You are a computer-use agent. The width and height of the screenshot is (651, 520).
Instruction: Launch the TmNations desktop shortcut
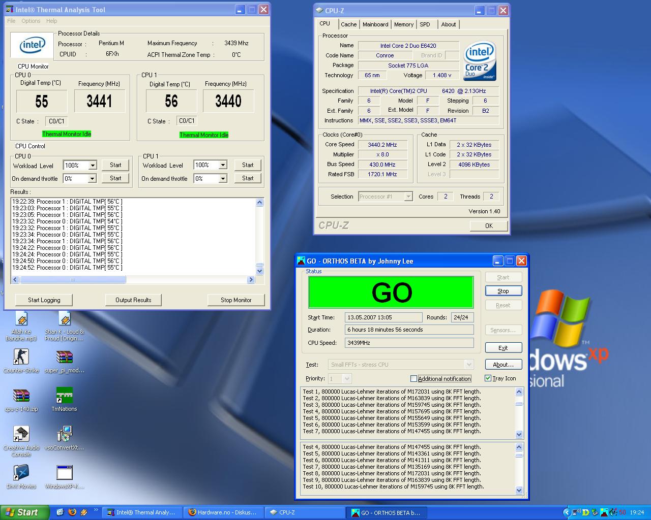[x=64, y=400]
